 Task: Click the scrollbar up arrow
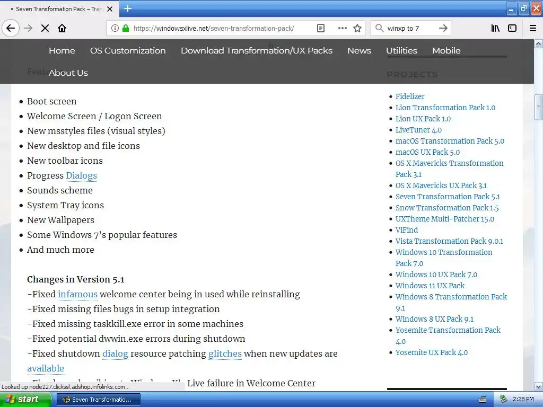click(x=539, y=43)
